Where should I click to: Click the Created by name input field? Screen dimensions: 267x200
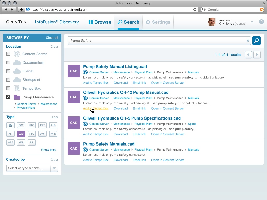[x=28, y=168]
